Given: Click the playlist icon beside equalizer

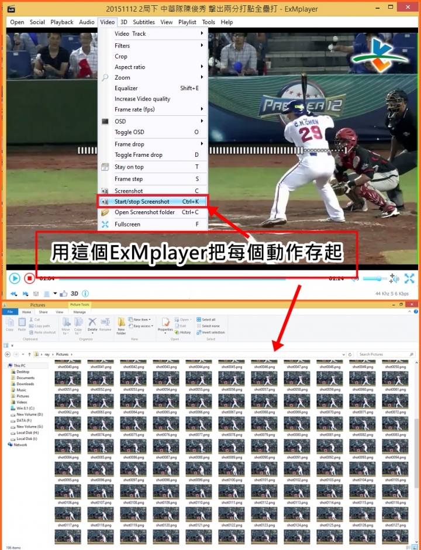Looking at the screenshot, I should pyautogui.click(x=47, y=294).
